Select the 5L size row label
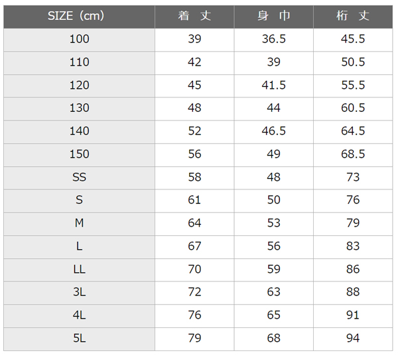The width and height of the screenshot is (398, 357). (79, 338)
